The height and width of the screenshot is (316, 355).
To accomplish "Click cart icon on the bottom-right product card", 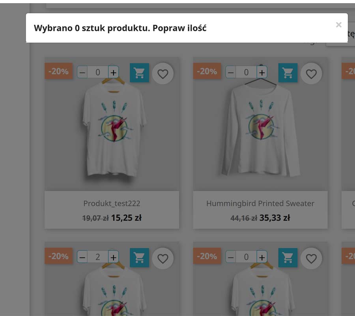I will [288, 258].
